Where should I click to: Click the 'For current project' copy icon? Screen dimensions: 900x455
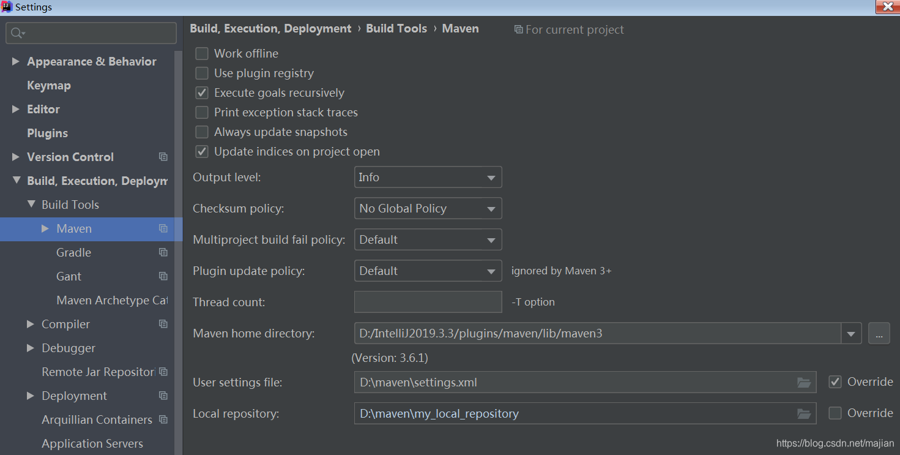[x=518, y=29]
